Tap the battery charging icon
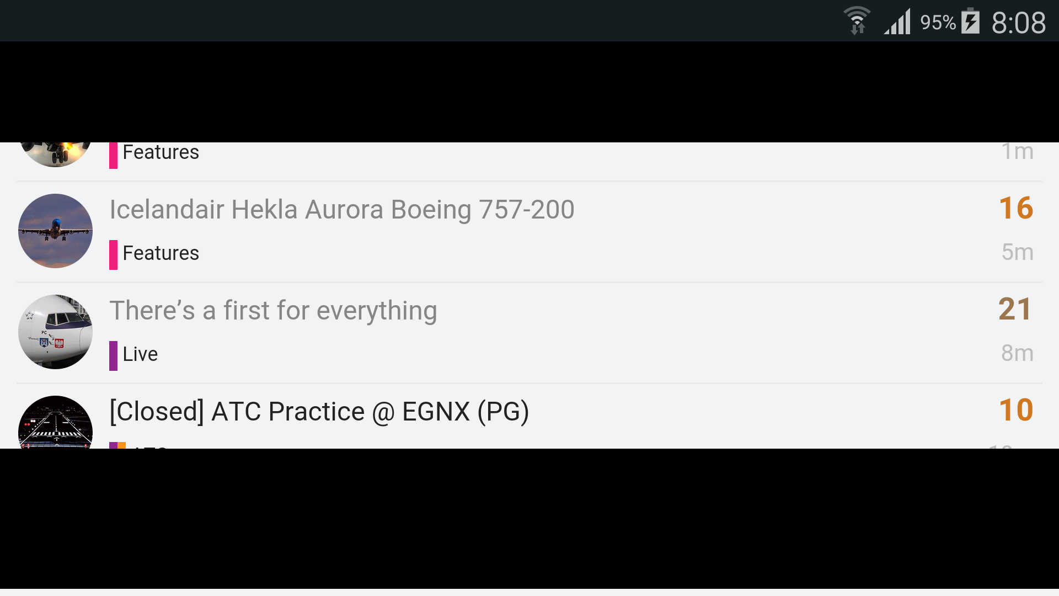 point(970,22)
